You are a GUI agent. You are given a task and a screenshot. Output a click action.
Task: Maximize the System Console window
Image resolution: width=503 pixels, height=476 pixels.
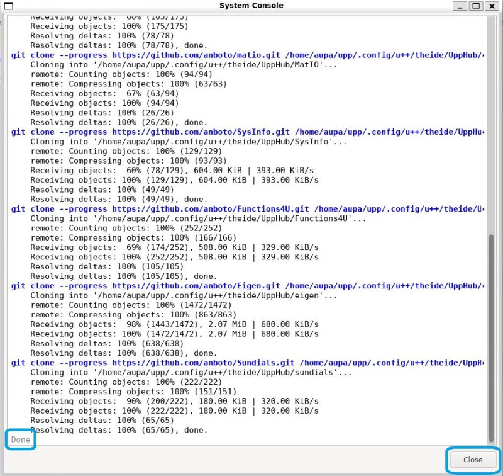point(475,6)
